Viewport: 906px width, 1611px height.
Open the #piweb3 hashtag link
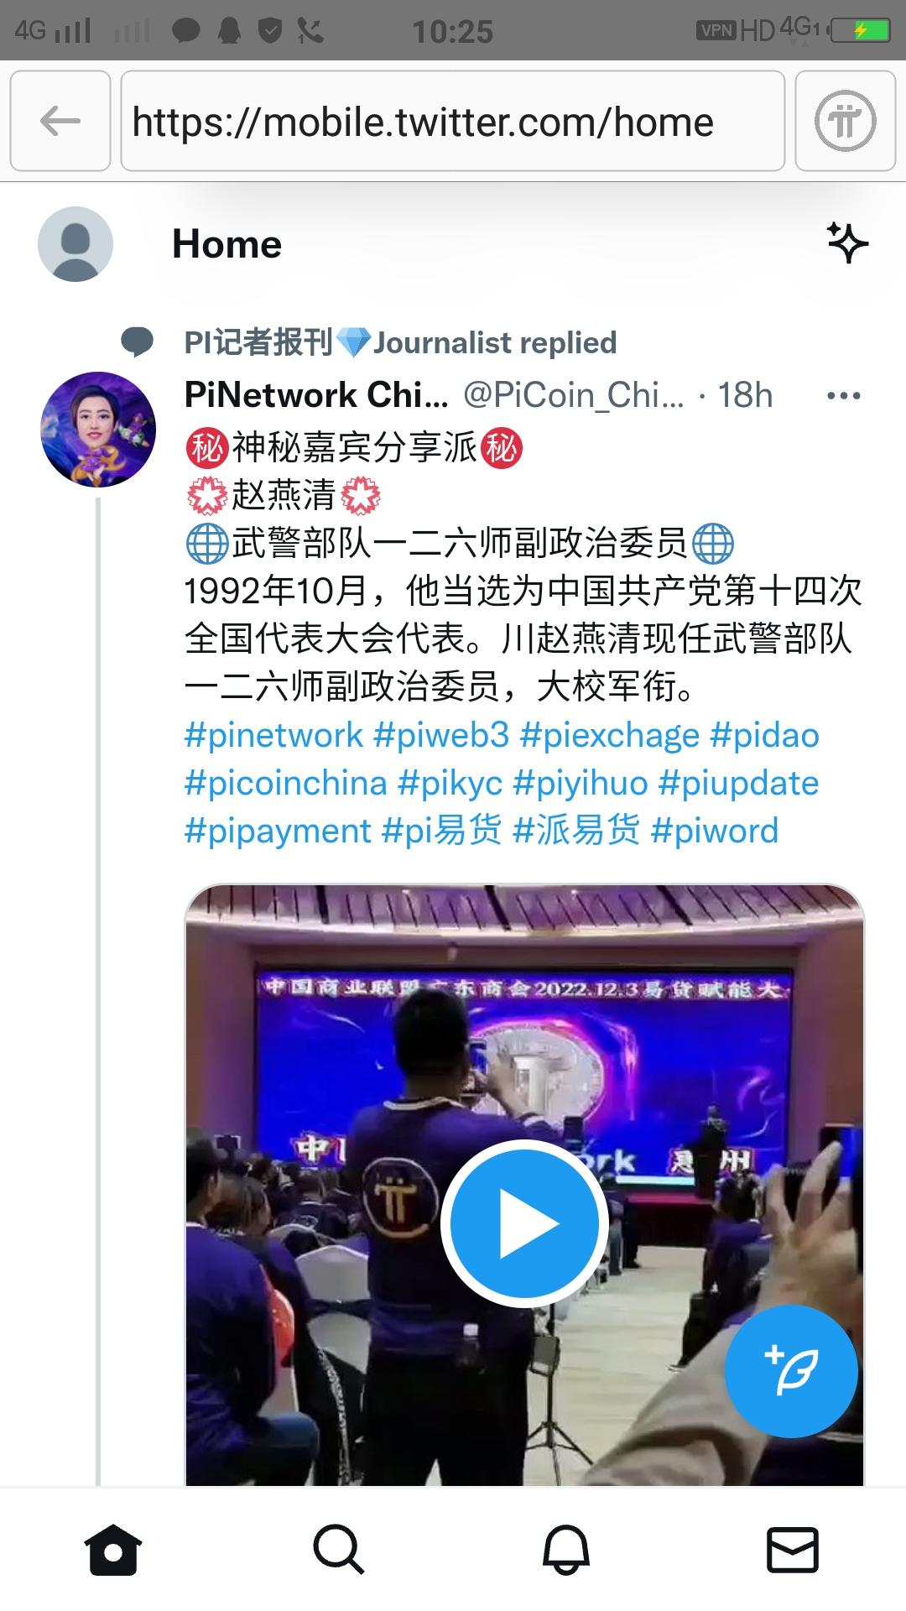[x=441, y=735]
